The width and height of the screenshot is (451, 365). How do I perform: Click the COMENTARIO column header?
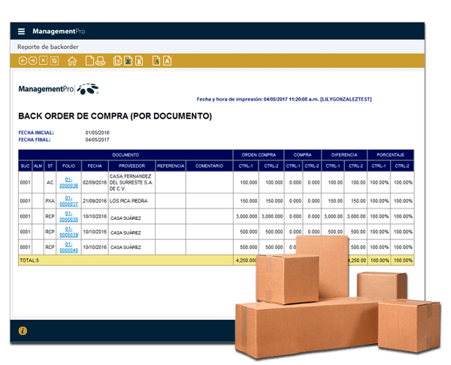tap(210, 166)
